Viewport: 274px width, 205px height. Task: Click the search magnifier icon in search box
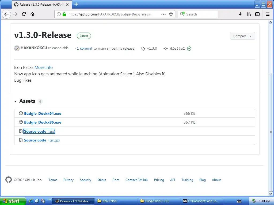[x=182, y=14]
